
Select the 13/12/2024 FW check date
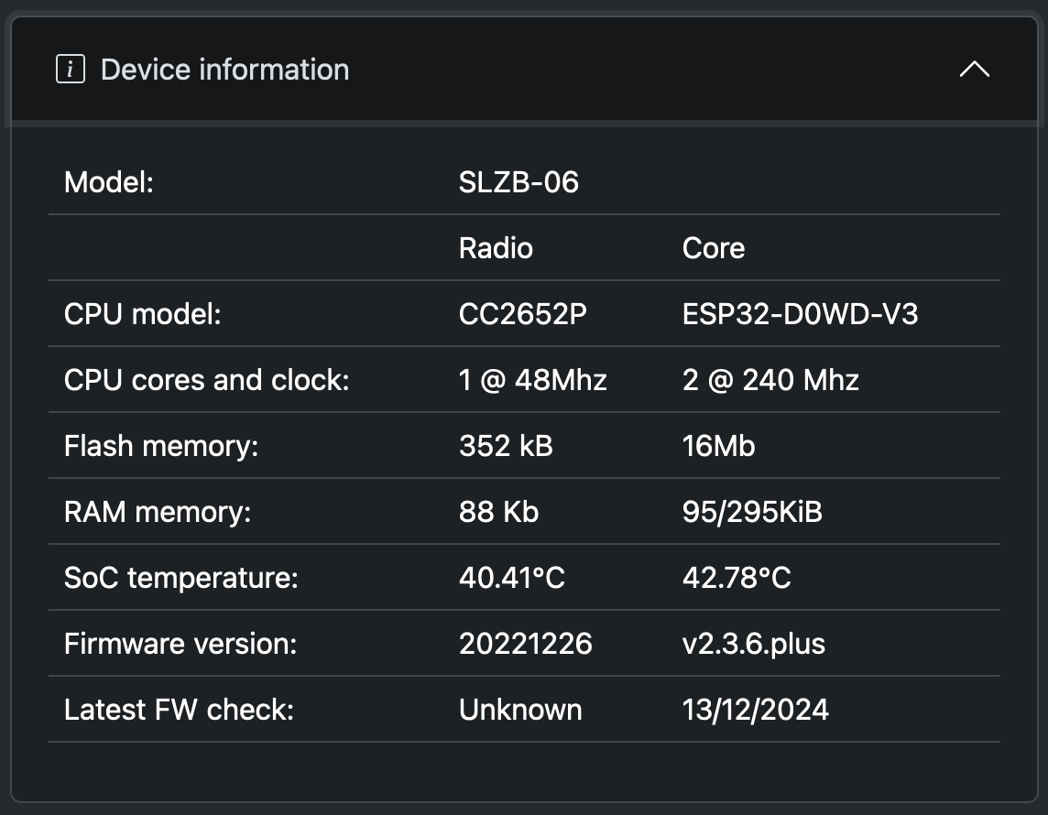tap(755, 710)
